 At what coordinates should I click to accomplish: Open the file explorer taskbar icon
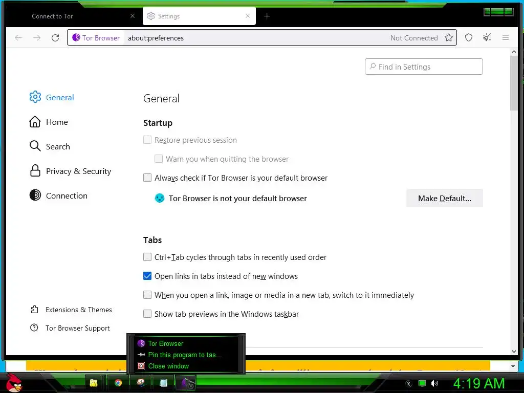tap(94, 383)
